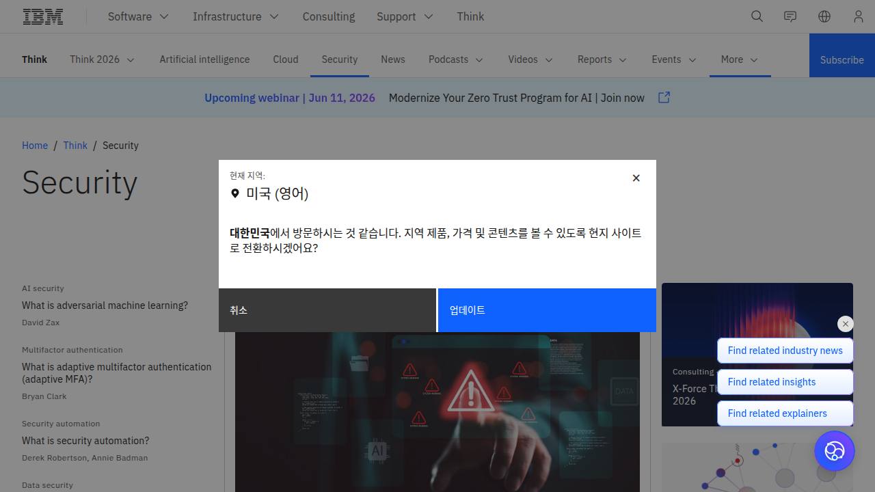Open the Zero Trust webinar Join now link
Image resolution: width=875 pixels, height=492 pixels.
click(x=517, y=98)
